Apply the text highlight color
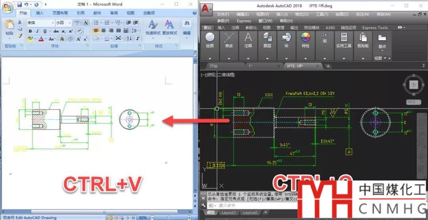The image size is (428, 220). [30, 39]
